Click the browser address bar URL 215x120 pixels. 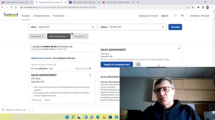60,7
